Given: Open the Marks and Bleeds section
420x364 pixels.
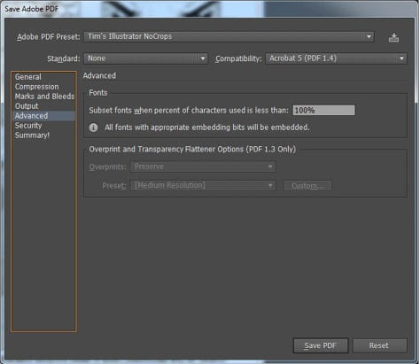Looking at the screenshot, I should pyautogui.click(x=44, y=97).
